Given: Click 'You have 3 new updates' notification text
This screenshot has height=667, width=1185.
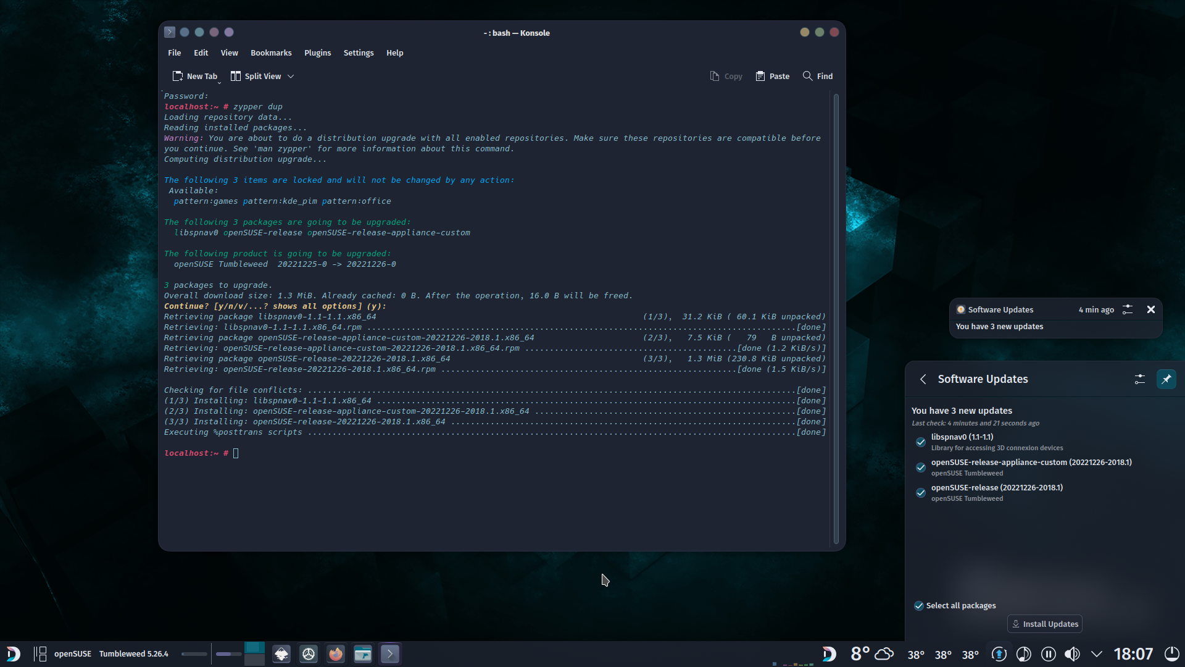Looking at the screenshot, I should tap(999, 327).
